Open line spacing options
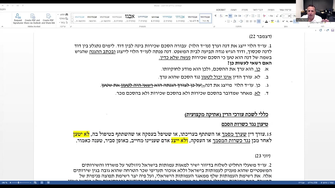335x188 pixels. click(242, 21)
